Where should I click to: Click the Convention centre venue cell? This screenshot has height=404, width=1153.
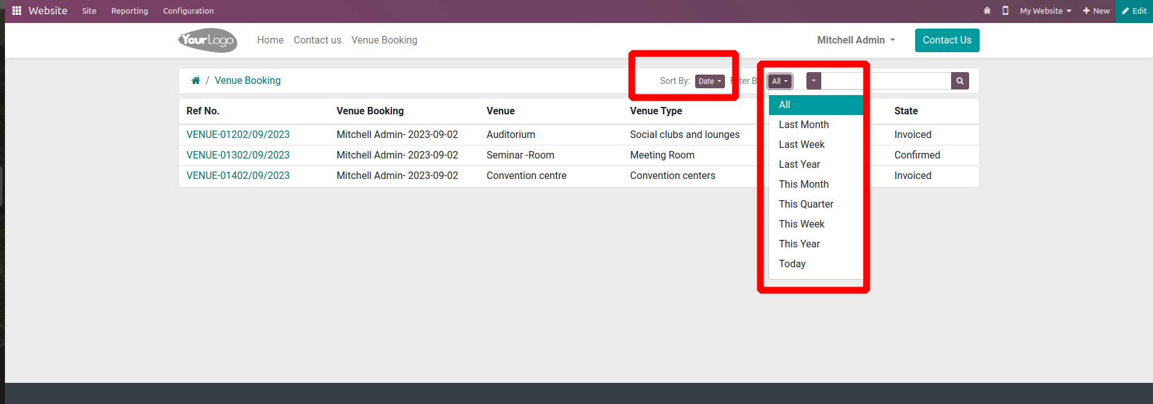click(x=527, y=175)
